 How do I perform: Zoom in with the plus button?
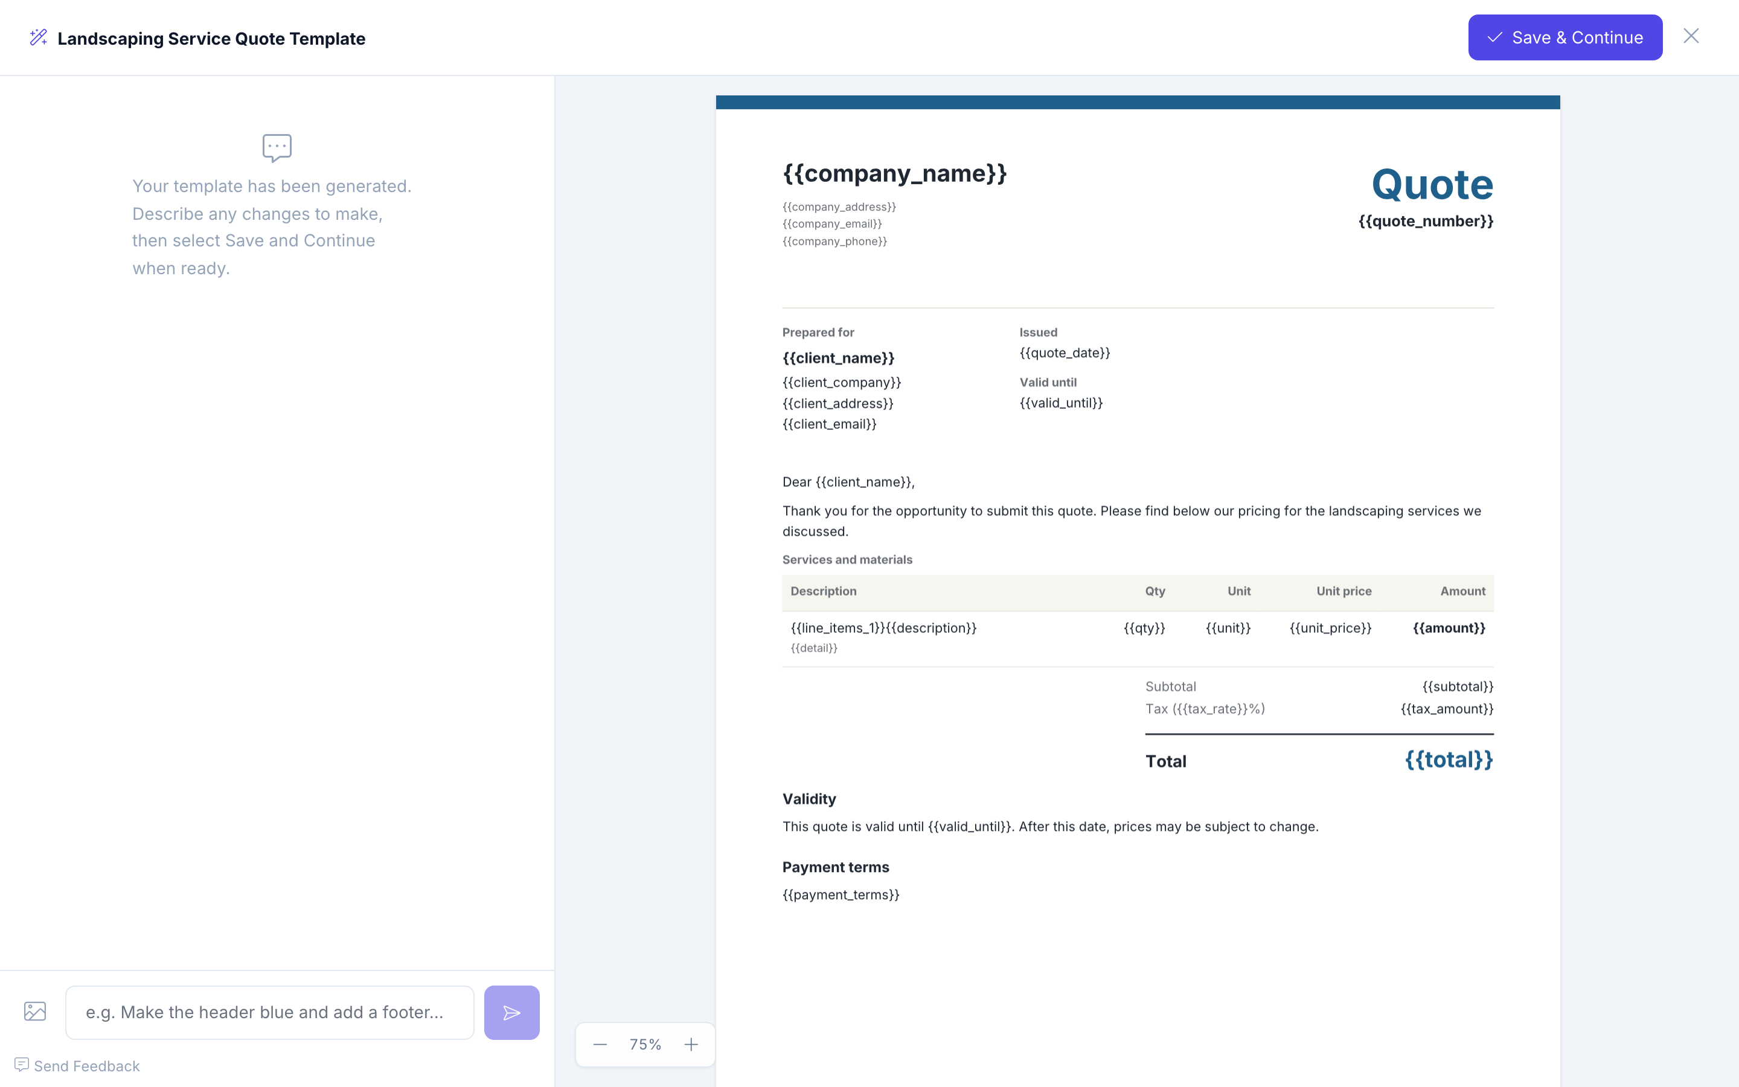pyautogui.click(x=691, y=1045)
